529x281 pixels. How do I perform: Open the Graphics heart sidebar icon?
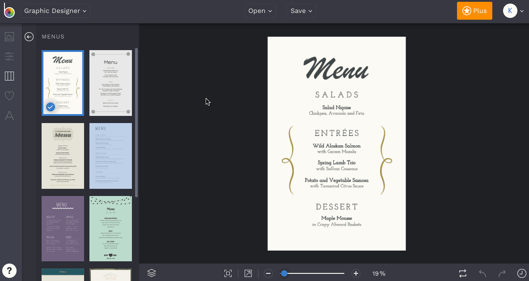9,96
